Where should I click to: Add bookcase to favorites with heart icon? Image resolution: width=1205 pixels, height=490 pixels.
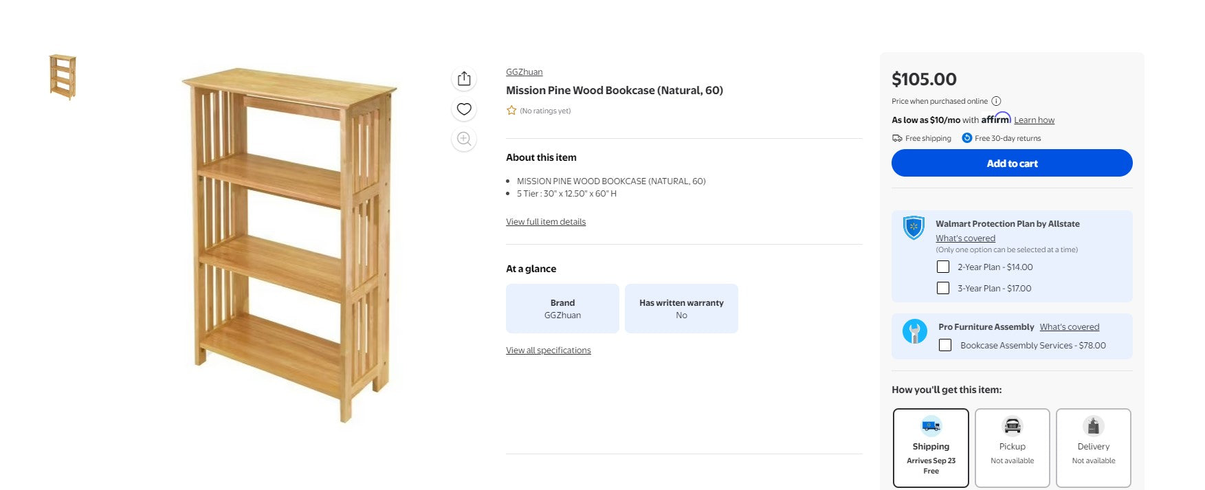[464, 109]
